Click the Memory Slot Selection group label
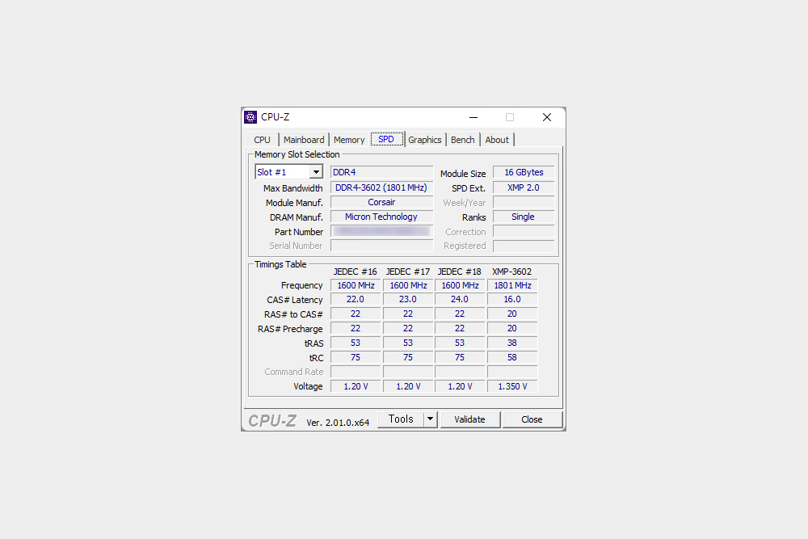This screenshot has width=808, height=539. click(297, 154)
